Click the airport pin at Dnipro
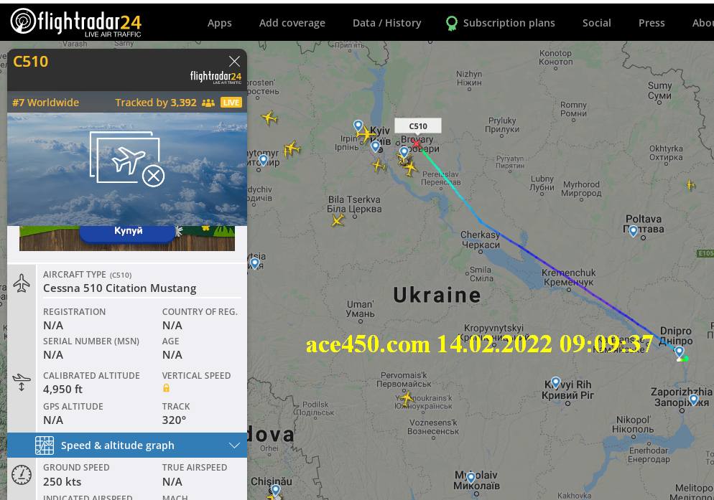Screen dimensions: 714x500 pyautogui.click(x=679, y=352)
